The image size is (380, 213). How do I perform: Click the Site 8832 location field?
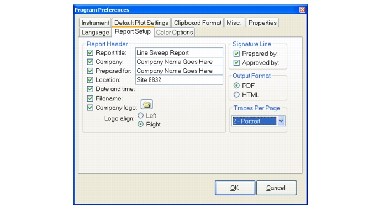179,80
